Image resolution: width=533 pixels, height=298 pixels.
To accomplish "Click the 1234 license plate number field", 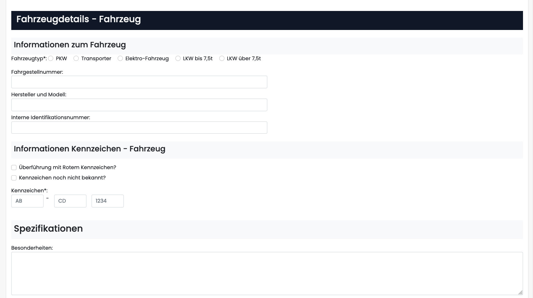I will [107, 201].
